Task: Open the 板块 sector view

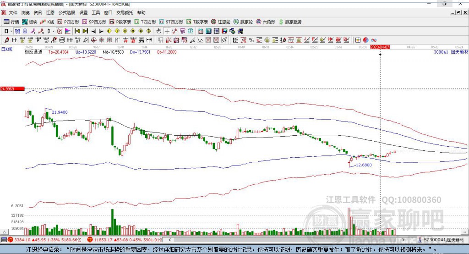Action: tap(30, 22)
